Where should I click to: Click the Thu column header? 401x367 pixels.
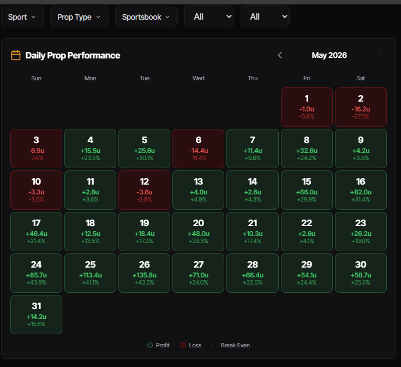point(253,78)
